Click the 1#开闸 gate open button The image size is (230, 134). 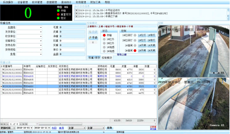tap(142, 46)
